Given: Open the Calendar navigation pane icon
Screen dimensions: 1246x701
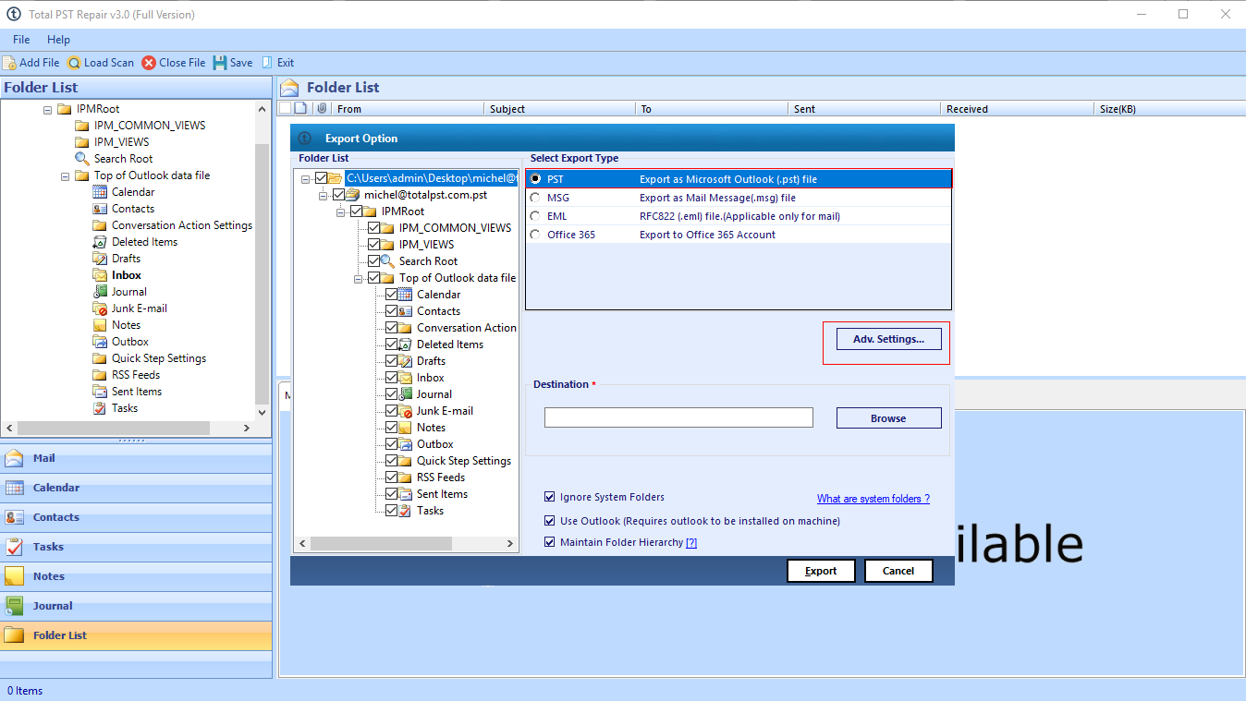Looking at the screenshot, I should click(15, 488).
